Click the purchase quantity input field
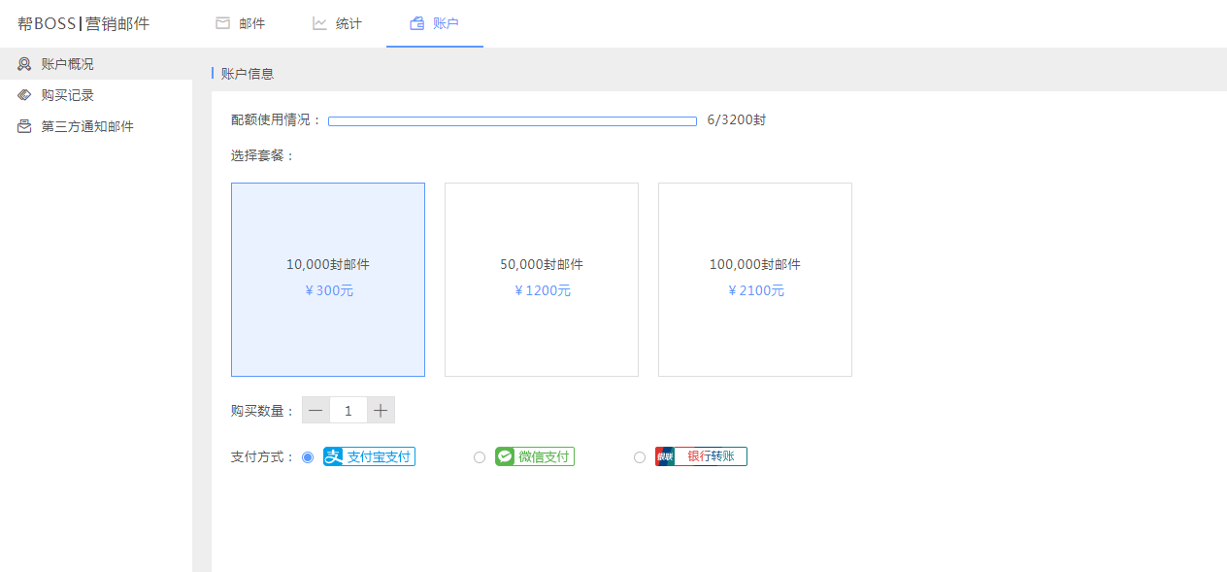Image resolution: width=1227 pixels, height=572 pixels. [x=348, y=411]
